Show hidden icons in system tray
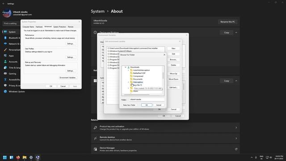286x161 pixels. tap(252, 157)
